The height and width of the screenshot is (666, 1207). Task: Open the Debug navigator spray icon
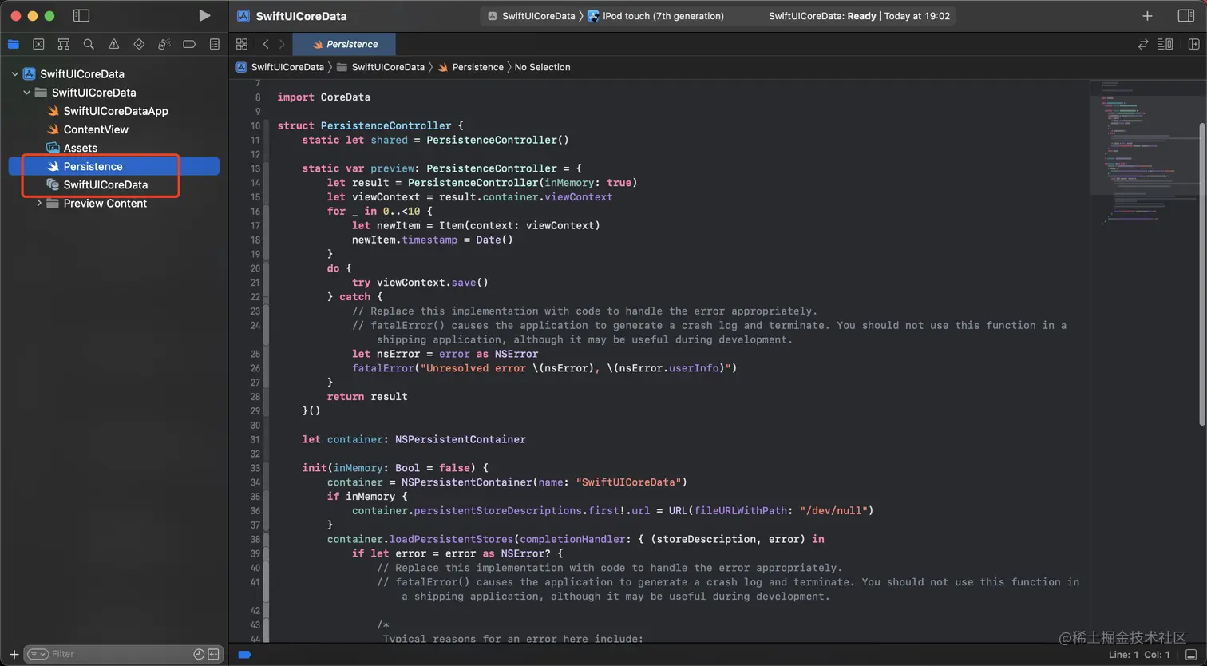click(x=164, y=44)
